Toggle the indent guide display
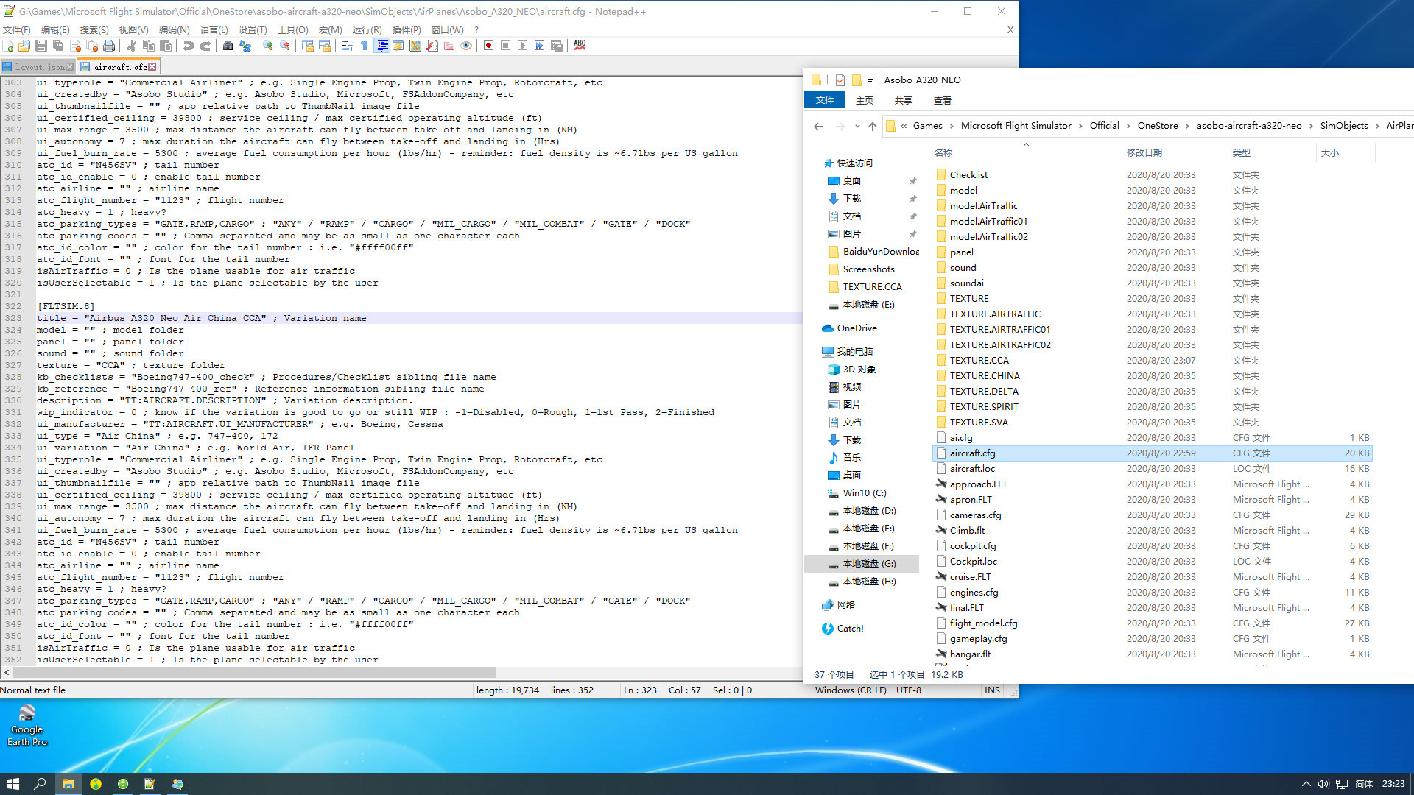 [x=382, y=46]
